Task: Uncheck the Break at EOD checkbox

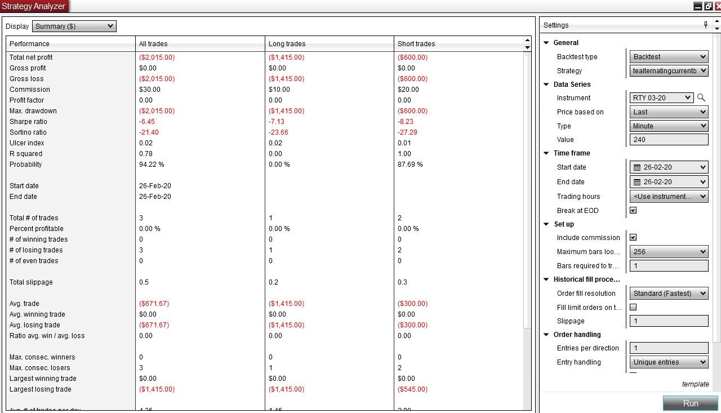Action: point(633,210)
